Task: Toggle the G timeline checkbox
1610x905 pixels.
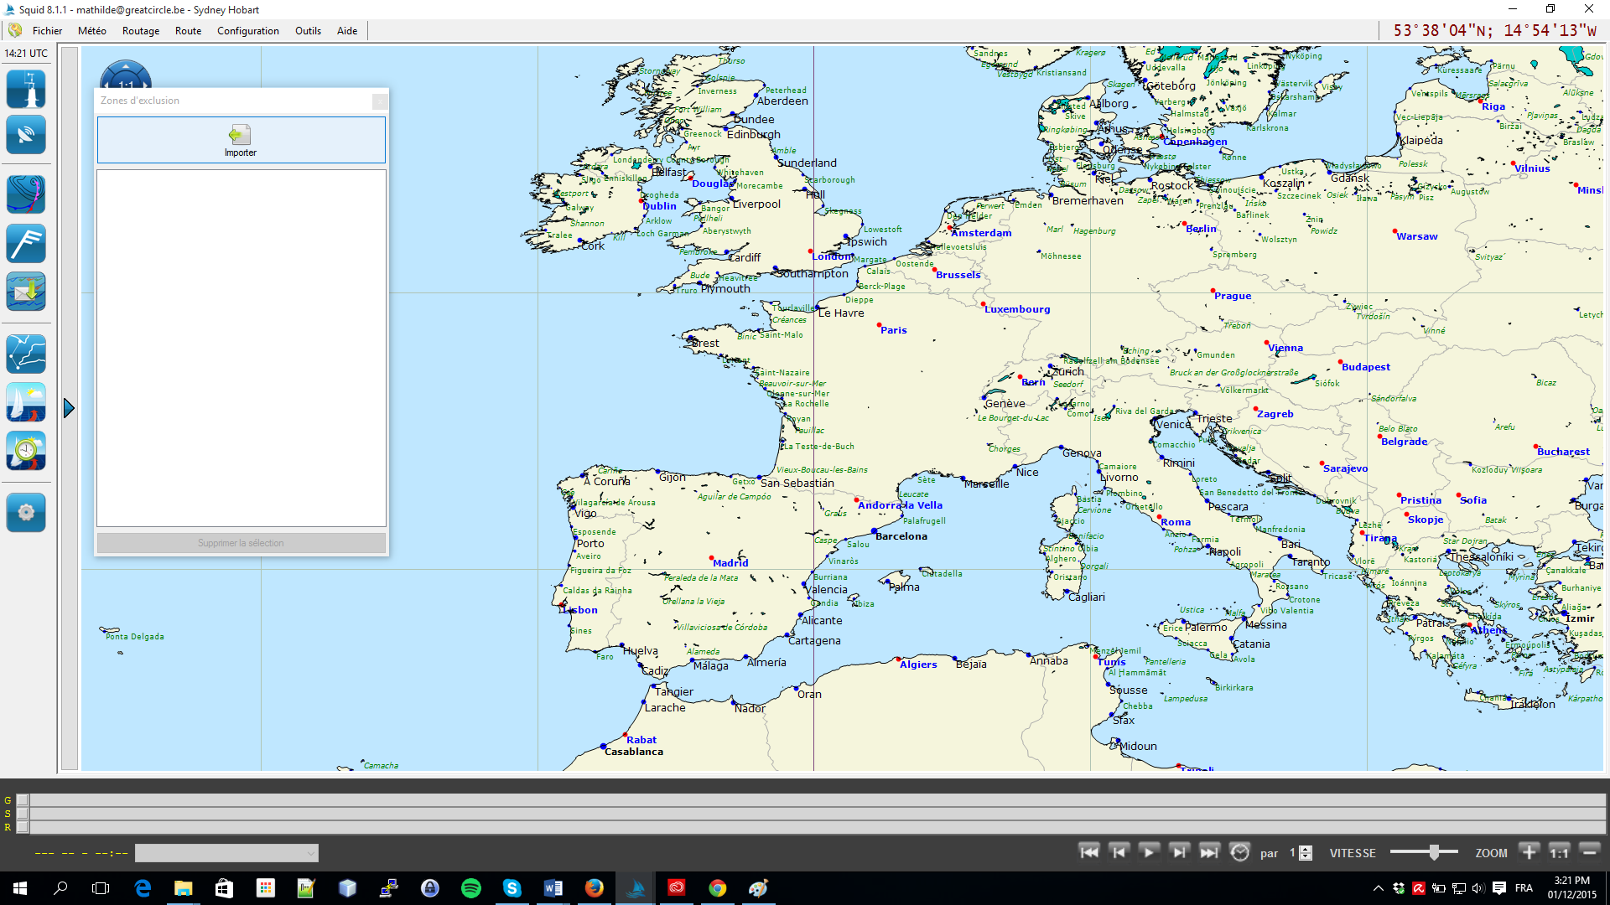Action: pos(23,800)
